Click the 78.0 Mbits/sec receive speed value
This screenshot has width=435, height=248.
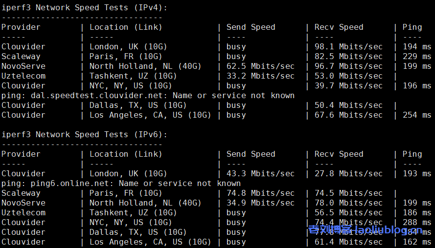tap(348, 203)
